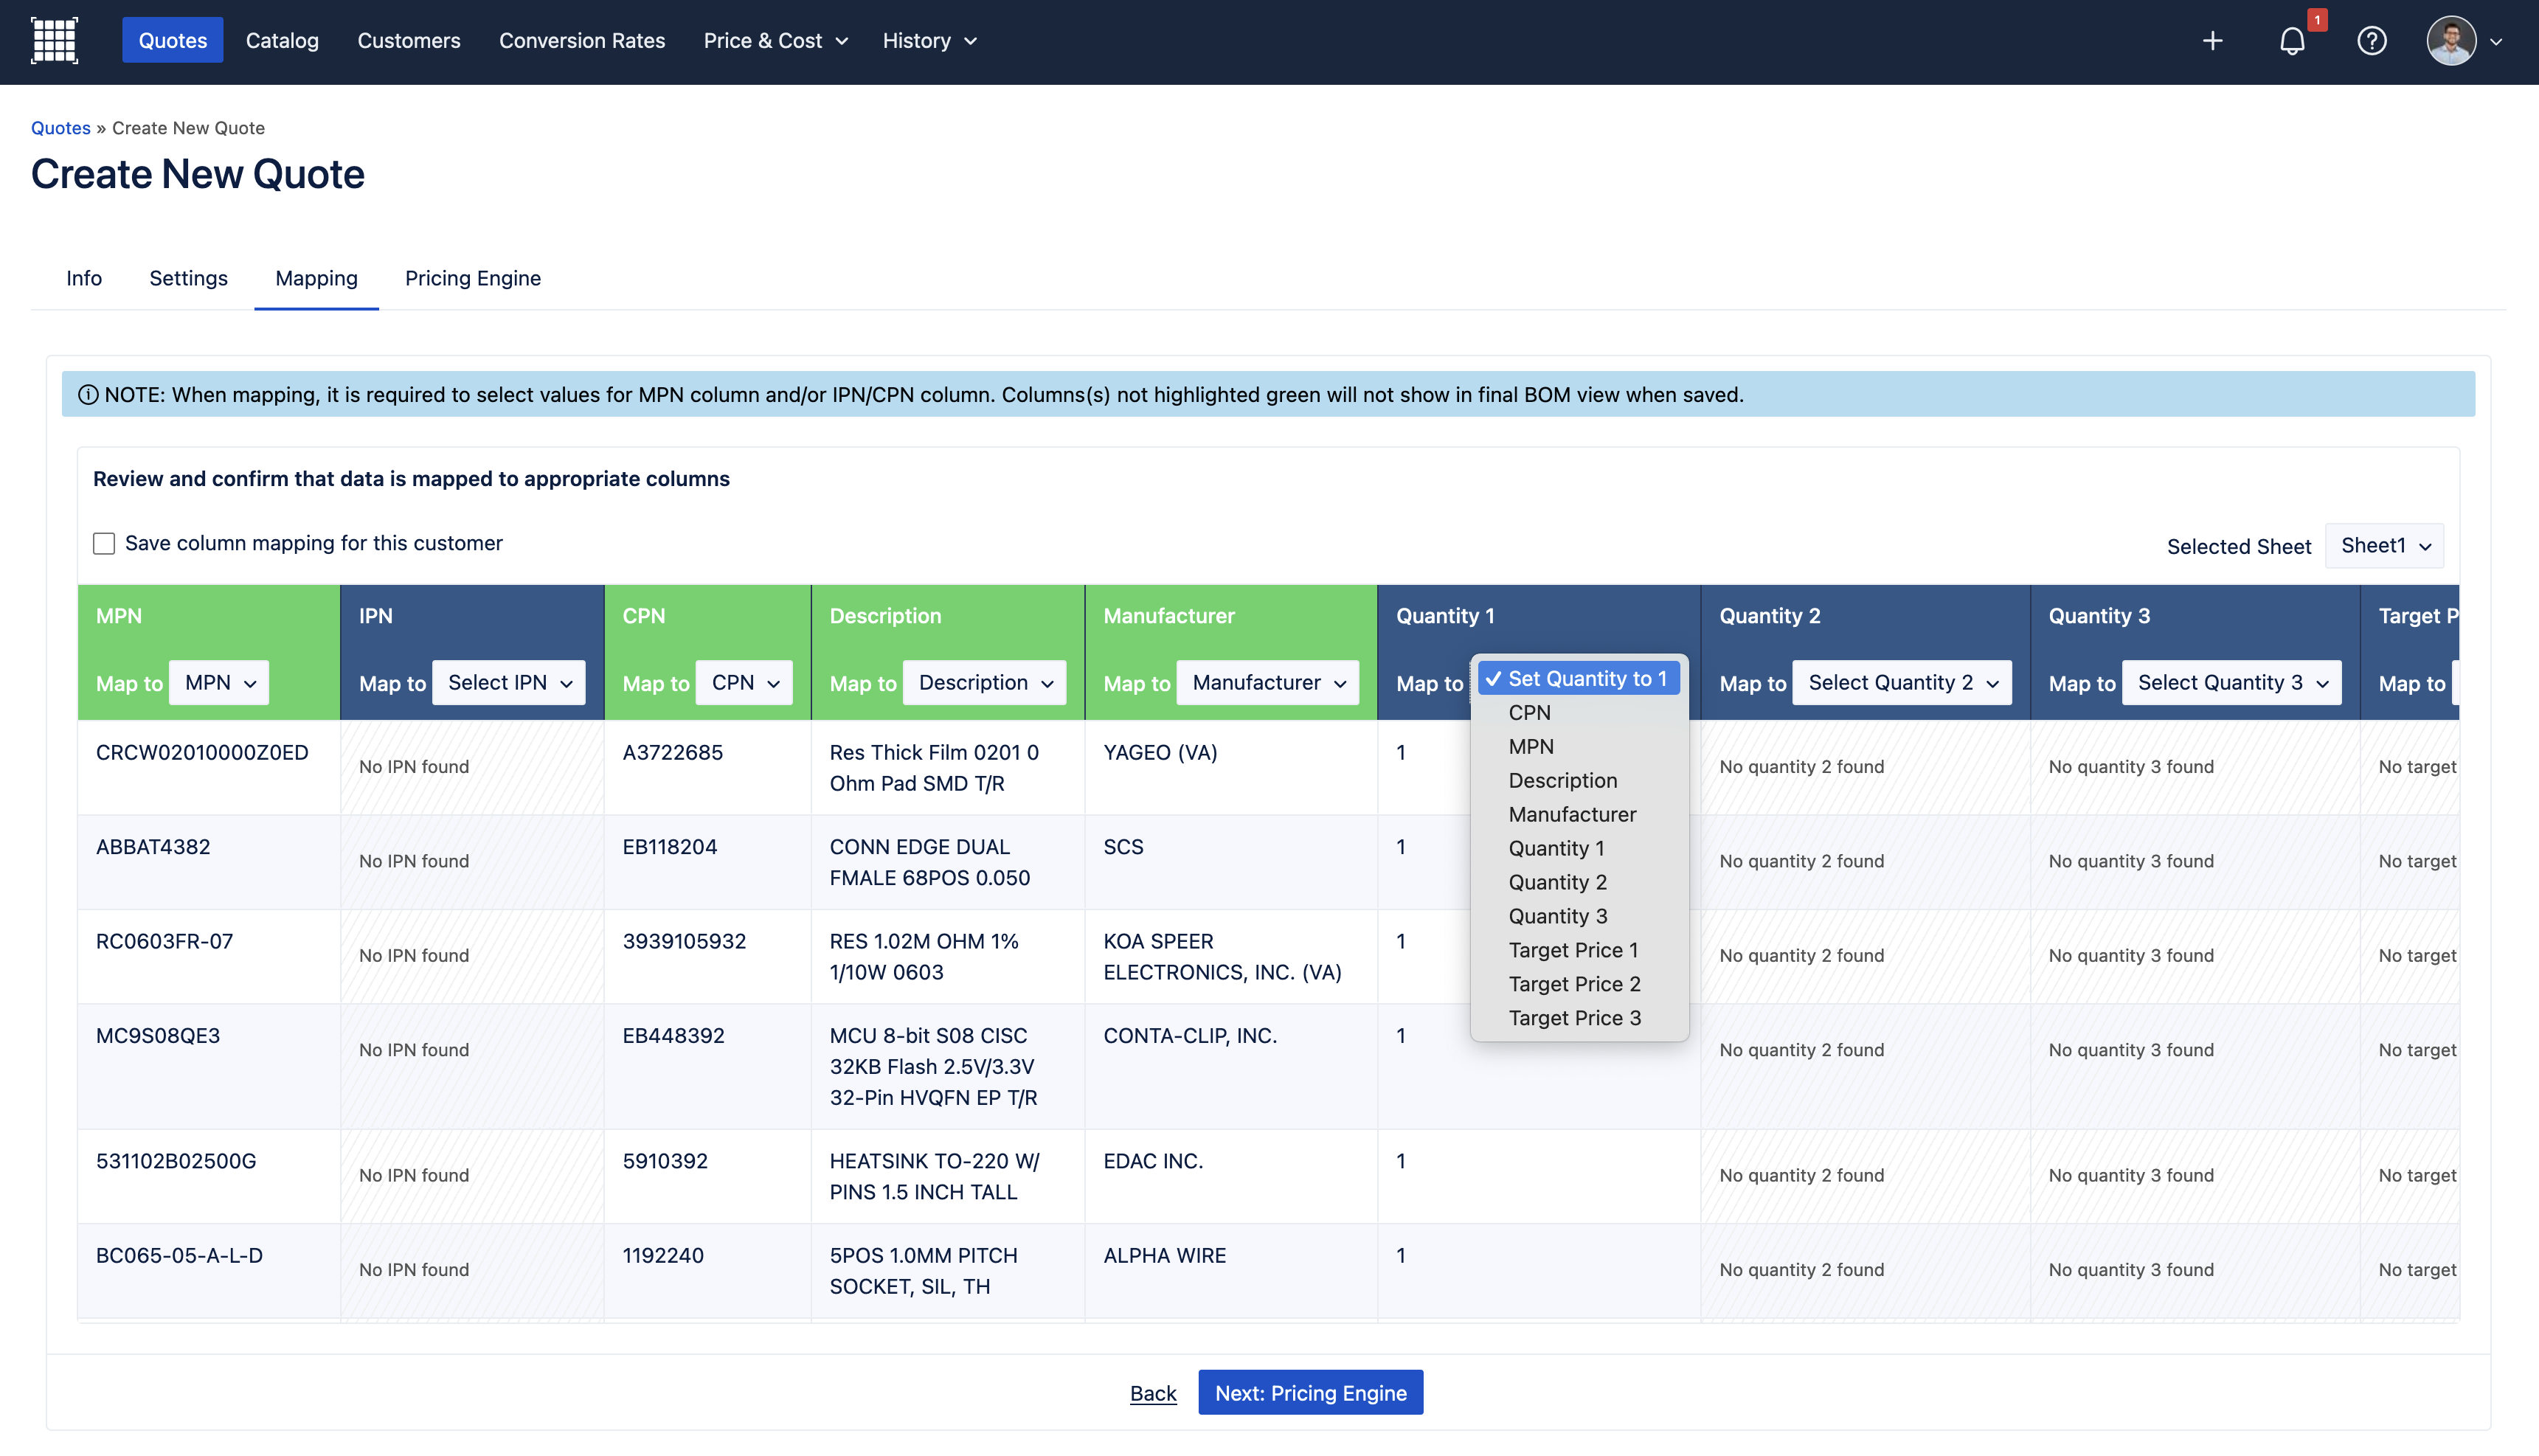This screenshot has width=2539, height=1456.
Task: Choose Quantity 3 in the dropdown list
Action: [x=1579, y=917]
